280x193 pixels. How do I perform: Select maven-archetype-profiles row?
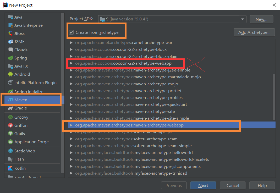pyautogui.click(x=172, y=98)
